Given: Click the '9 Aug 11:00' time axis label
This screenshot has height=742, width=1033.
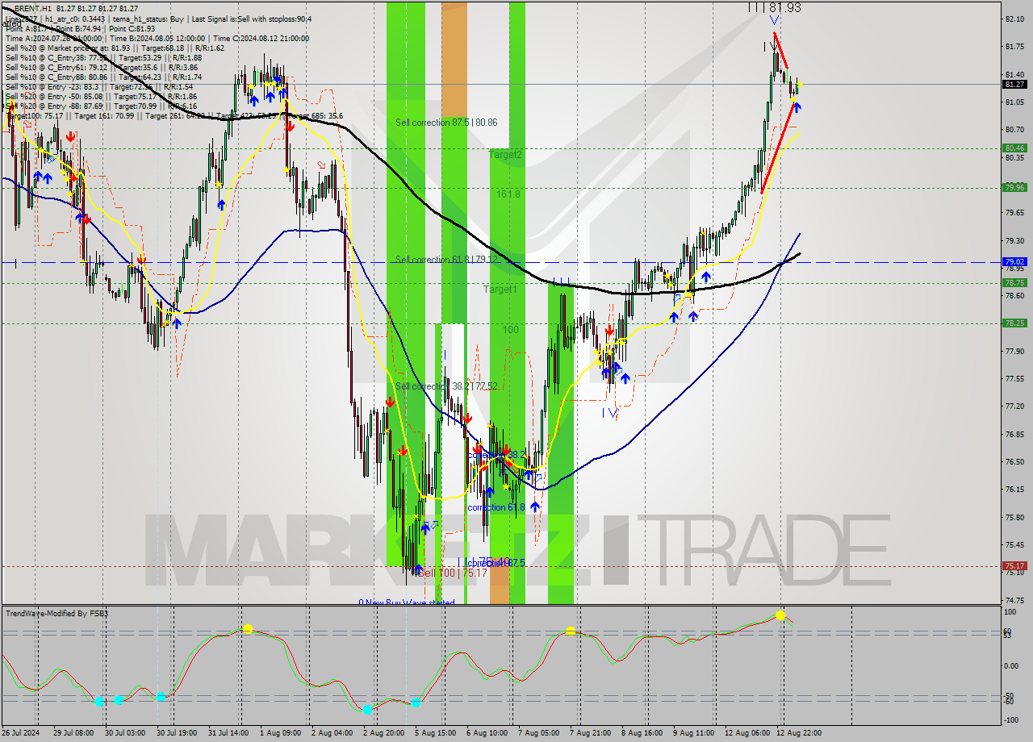Looking at the screenshot, I should tap(693, 733).
